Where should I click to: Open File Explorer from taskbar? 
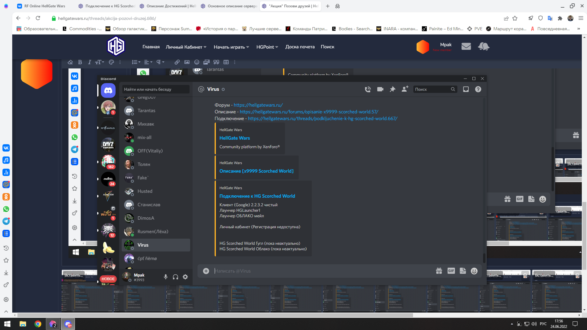click(x=23, y=324)
